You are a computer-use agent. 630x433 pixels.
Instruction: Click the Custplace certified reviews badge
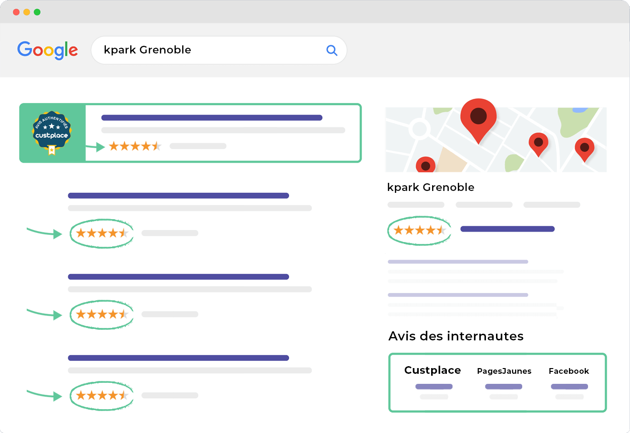[52, 132]
